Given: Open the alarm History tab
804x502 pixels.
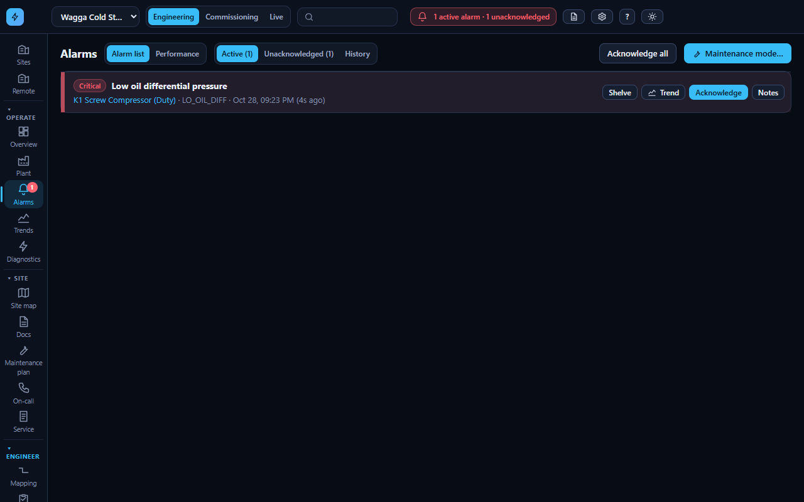Looking at the screenshot, I should (357, 54).
